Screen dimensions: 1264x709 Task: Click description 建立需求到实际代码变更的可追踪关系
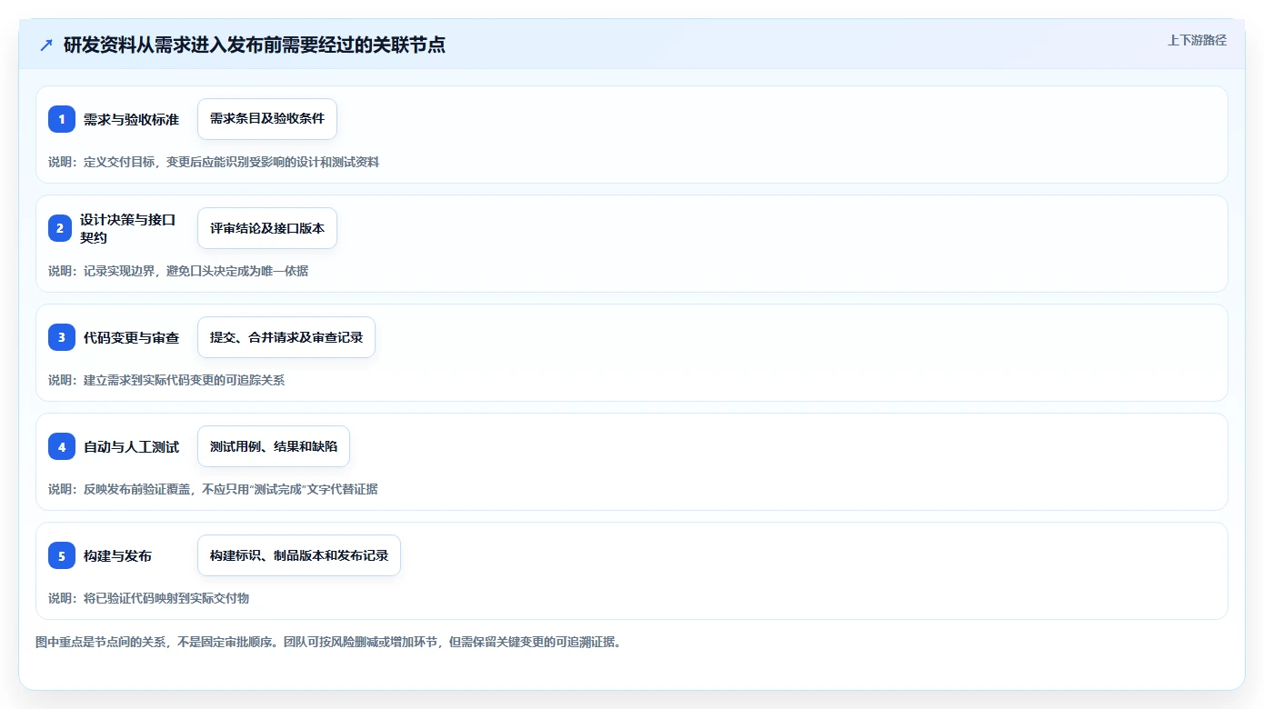(x=184, y=380)
